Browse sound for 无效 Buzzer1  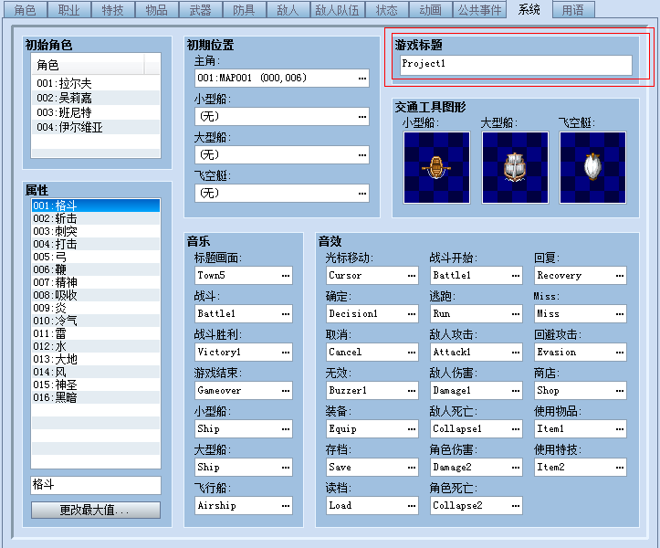click(411, 391)
